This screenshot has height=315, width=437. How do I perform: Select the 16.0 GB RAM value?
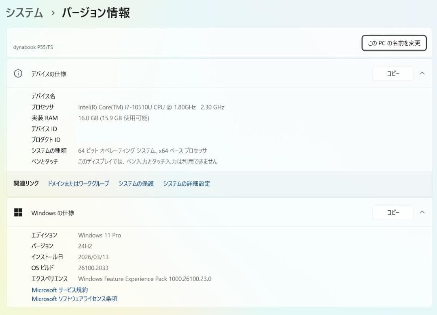[x=113, y=118]
